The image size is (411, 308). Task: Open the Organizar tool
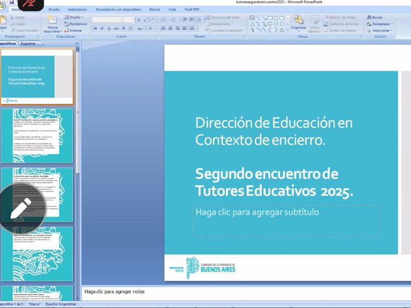point(298,22)
